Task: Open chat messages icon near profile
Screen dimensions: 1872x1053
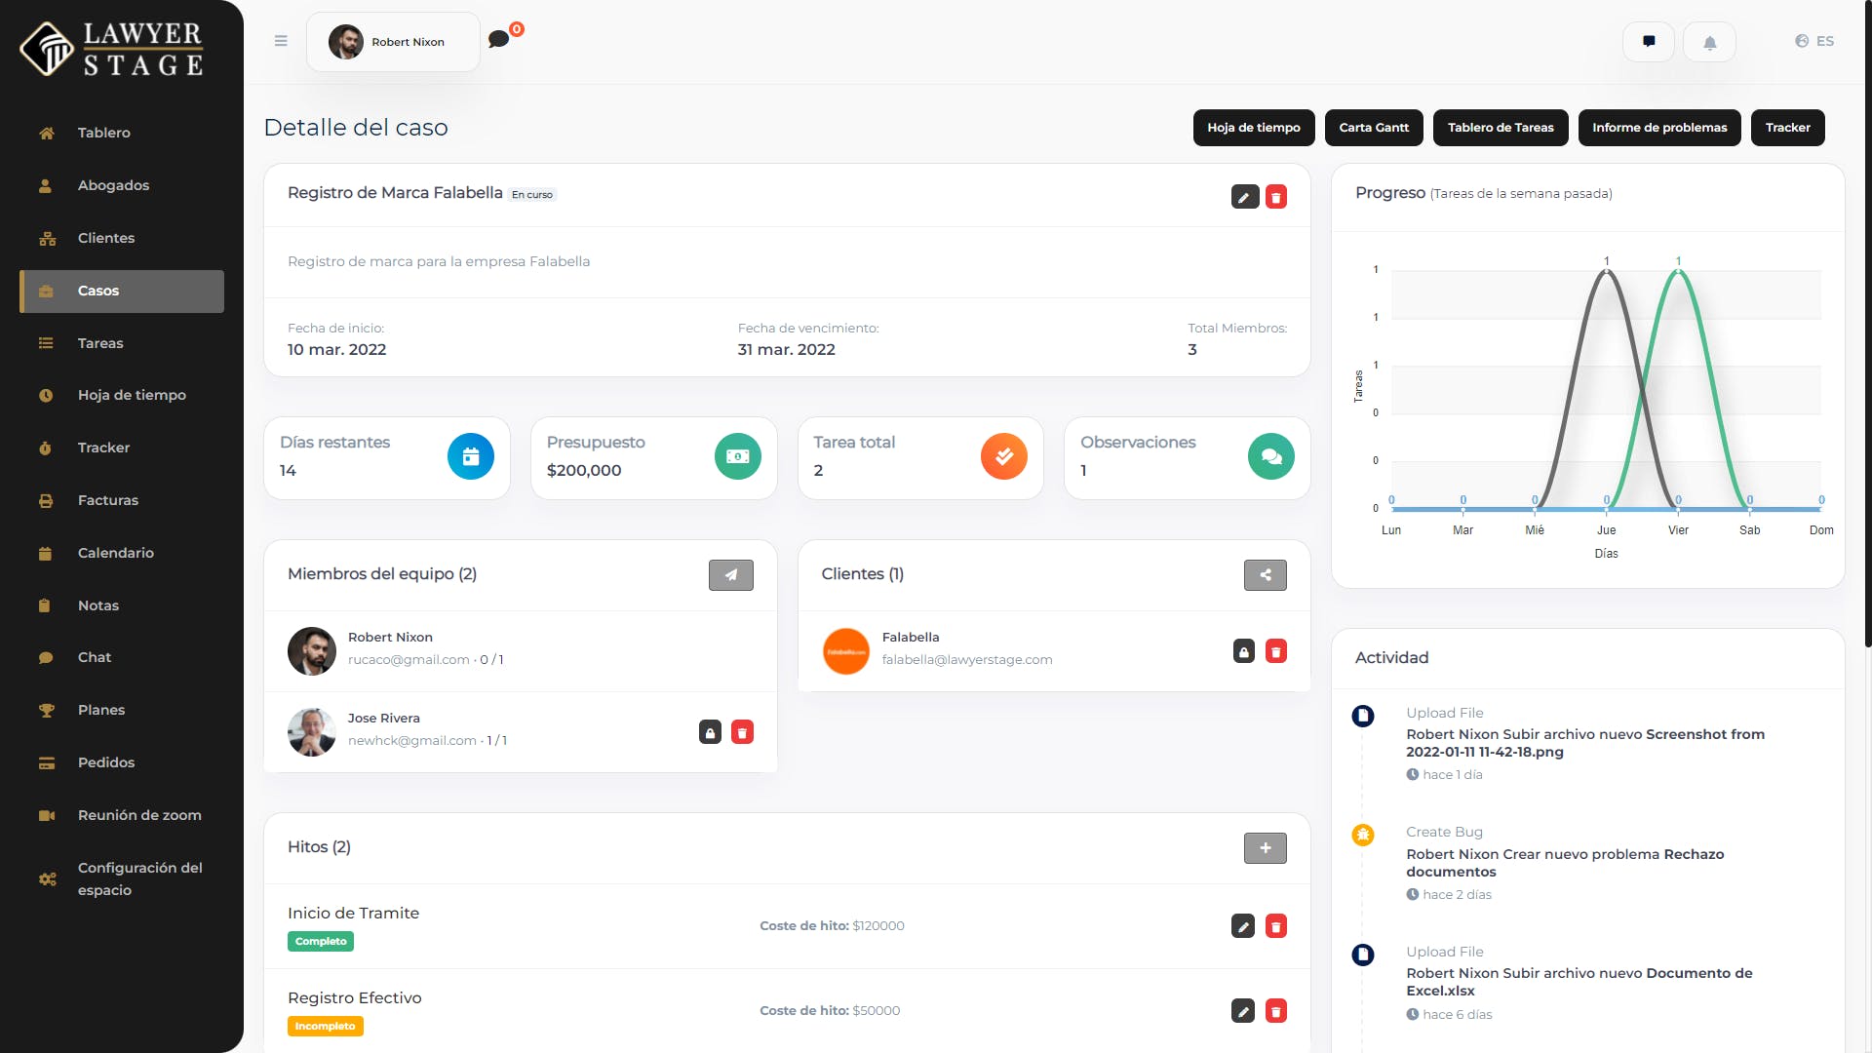Action: coord(499,39)
